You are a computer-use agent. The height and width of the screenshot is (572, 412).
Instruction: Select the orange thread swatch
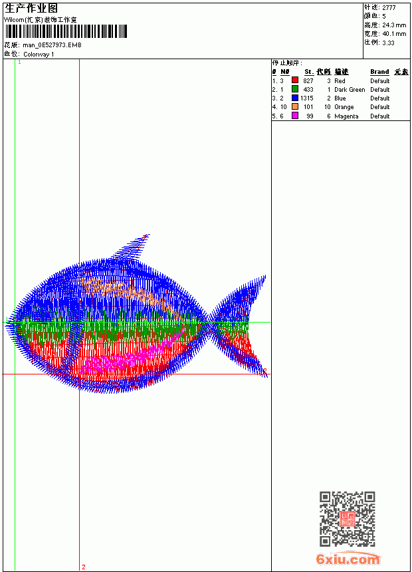(295, 106)
